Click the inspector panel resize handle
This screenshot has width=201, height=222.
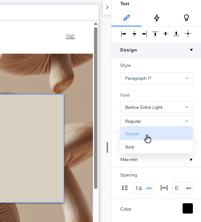click(107, 147)
